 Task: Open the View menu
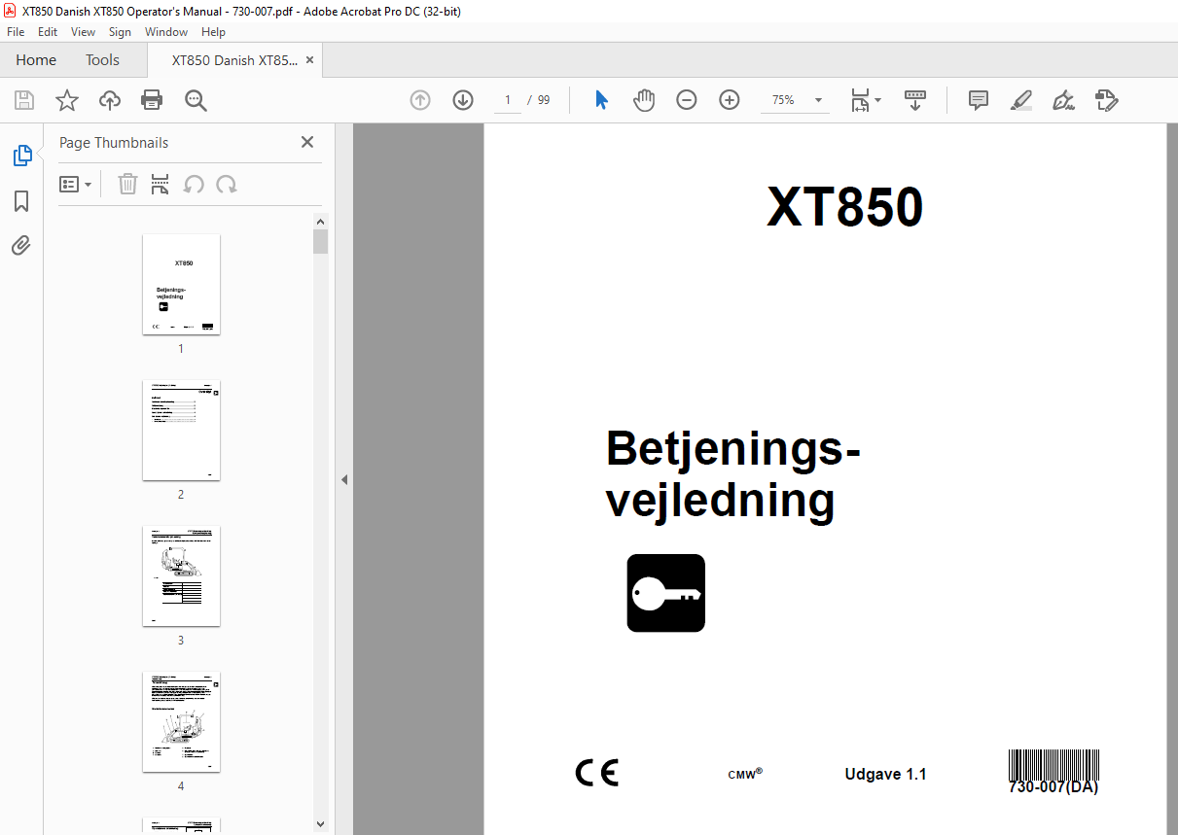pos(84,32)
